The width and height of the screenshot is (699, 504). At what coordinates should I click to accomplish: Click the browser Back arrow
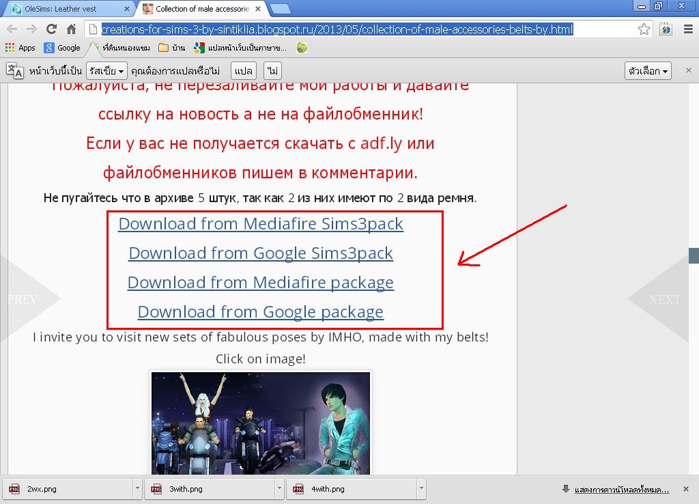click(x=12, y=29)
